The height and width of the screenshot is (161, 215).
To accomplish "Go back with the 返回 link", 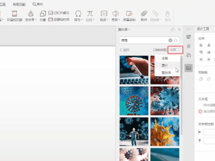I will tap(125, 50).
